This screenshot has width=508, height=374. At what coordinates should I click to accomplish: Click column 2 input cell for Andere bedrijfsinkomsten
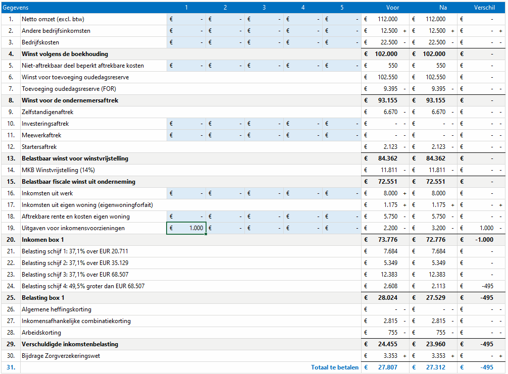click(x=225, y=31)
